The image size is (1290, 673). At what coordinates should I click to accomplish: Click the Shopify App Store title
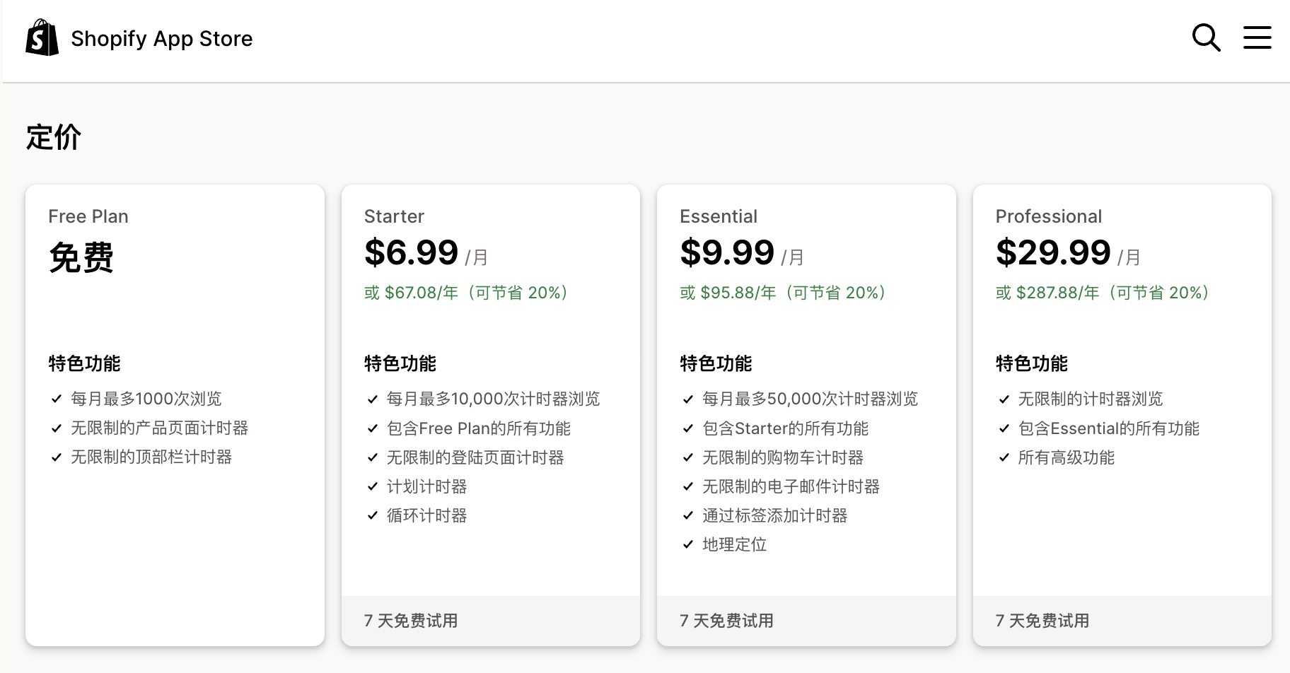[x=161, y=38]
